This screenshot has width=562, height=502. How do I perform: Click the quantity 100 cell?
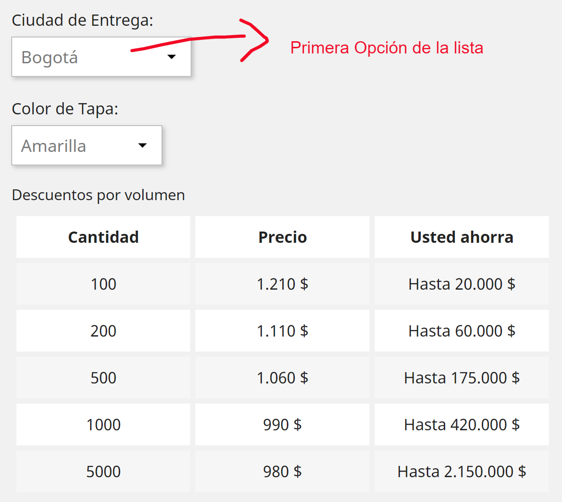[103, 284]
